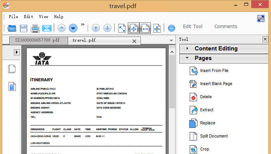Expand the Content Editing section

click(216, 49)
